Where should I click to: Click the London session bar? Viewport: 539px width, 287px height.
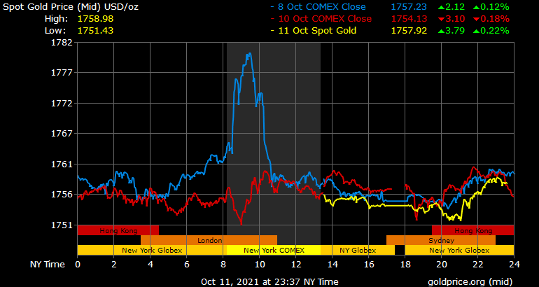(209, 240)
